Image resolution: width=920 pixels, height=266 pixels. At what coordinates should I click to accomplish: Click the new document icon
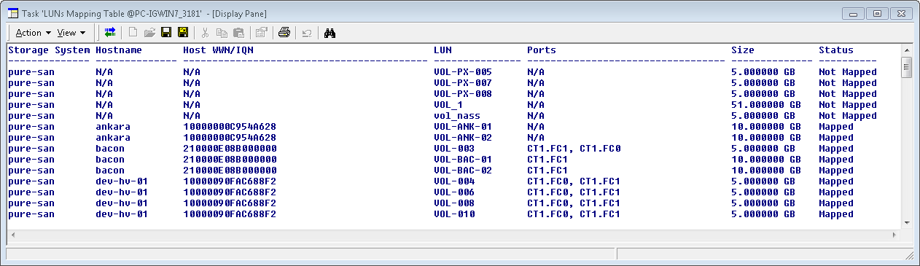[x=133, y=32]
